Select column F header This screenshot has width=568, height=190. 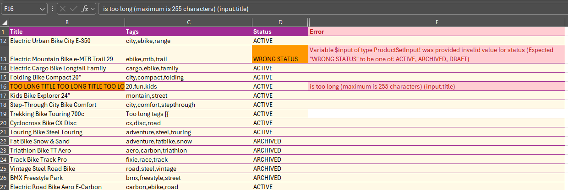[x=437, y=22]
